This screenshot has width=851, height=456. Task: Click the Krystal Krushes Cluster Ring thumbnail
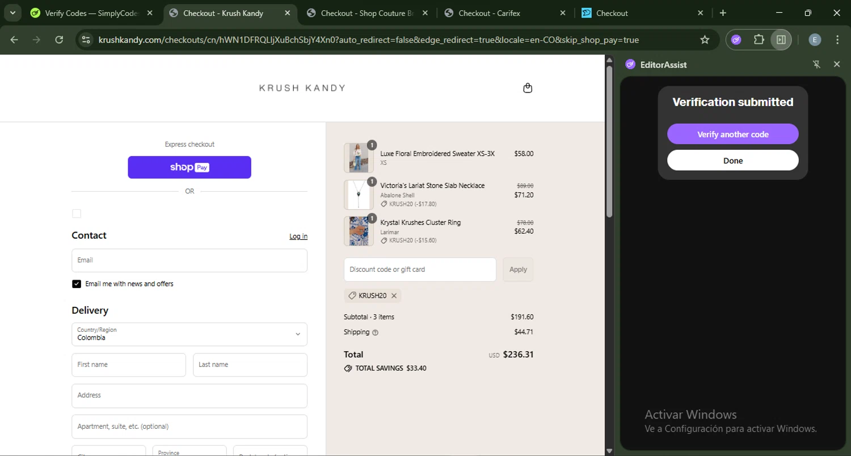[x=359, y=231]
